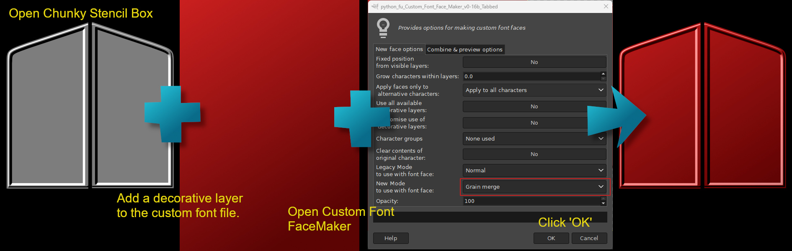Click the dialog title python_fu_Custom_Font_Face_Maker text
Image resolution: width=792 pixels, height=251 pixels.
(439, 6)
